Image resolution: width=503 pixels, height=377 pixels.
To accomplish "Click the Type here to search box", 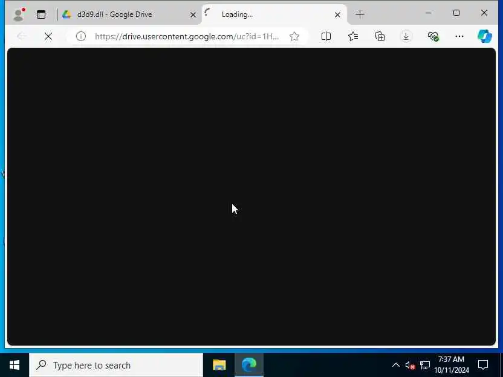I will pos(116,365).
